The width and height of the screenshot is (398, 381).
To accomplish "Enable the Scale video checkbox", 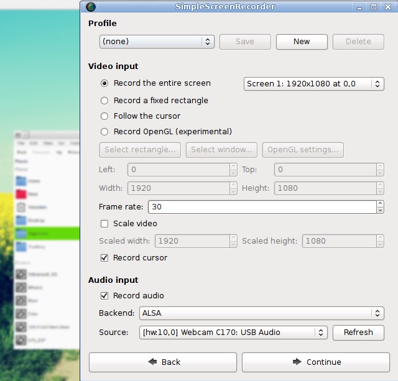I will pos(104,224).
